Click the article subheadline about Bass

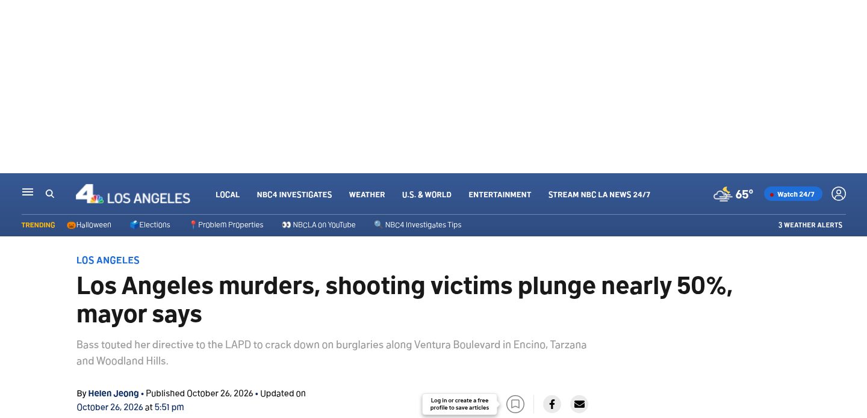click(x=331, y=353)
